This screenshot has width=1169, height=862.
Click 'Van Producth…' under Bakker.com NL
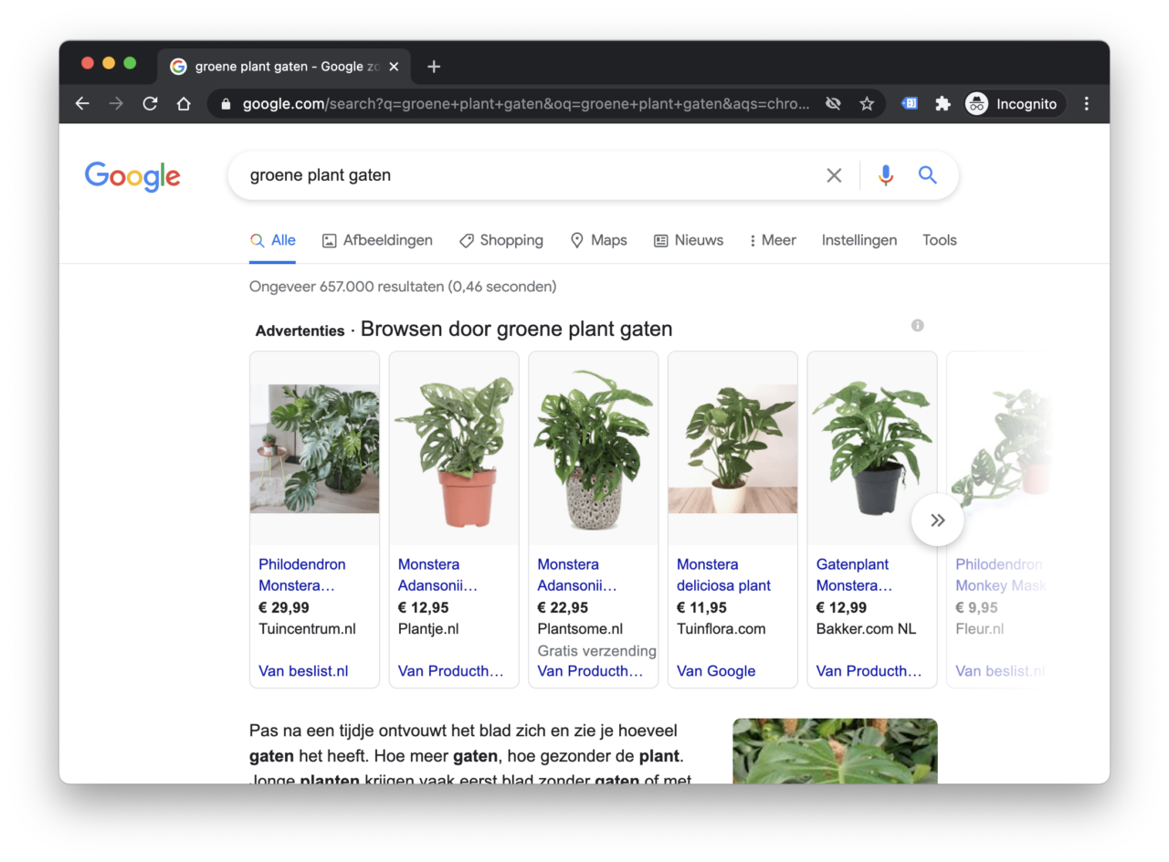tap(869, 671)
